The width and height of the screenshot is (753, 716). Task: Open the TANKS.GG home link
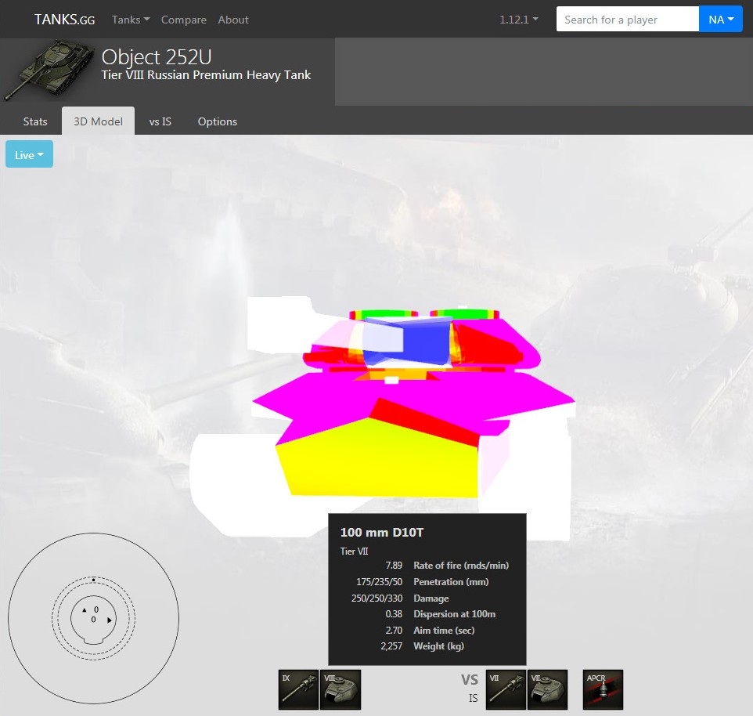coord(64,20)
